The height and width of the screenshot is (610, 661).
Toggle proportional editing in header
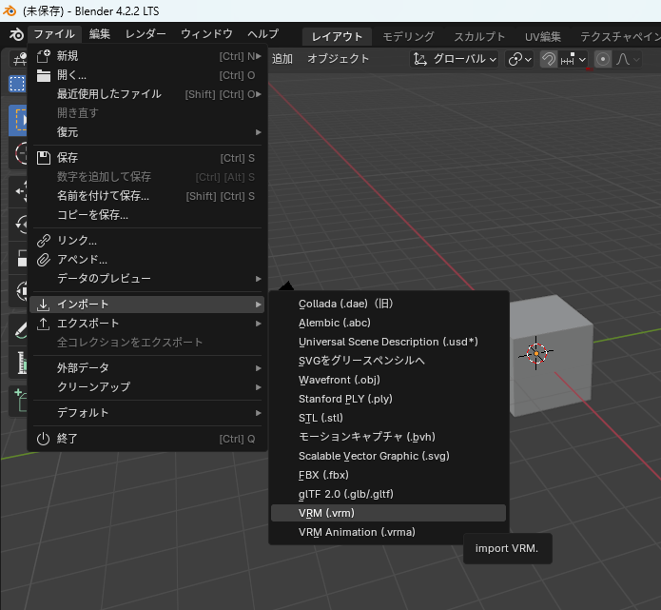click(602, 59)
